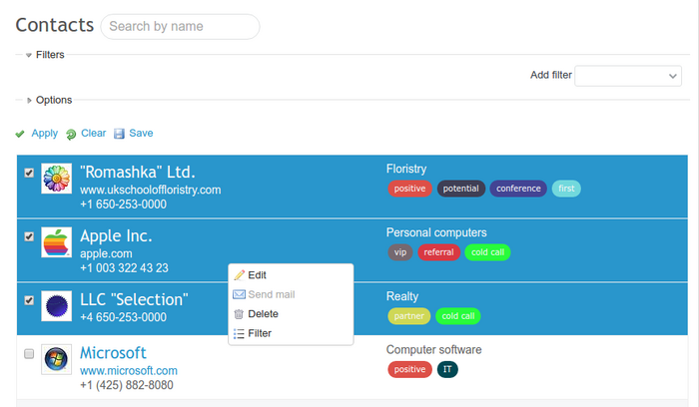
Task: Click the LLC Selection seal logo
Action: (56, 307)
